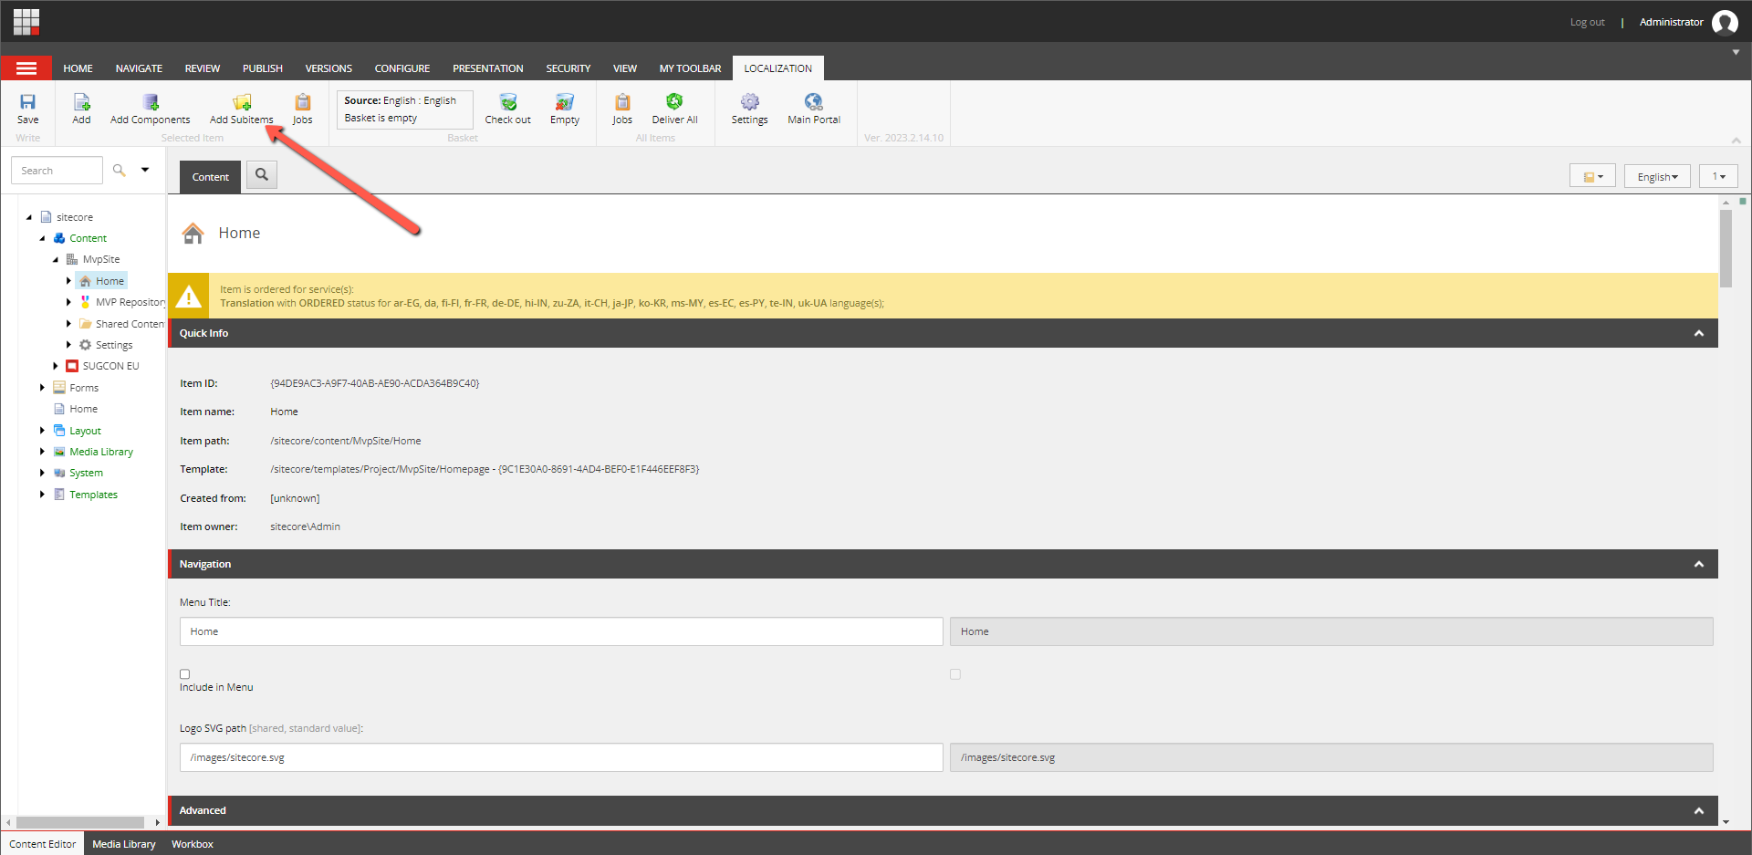Open localization Settings icon
The width and height of the screenshot is (1752, 855).
pyautogui.click(x=749, y=102)
